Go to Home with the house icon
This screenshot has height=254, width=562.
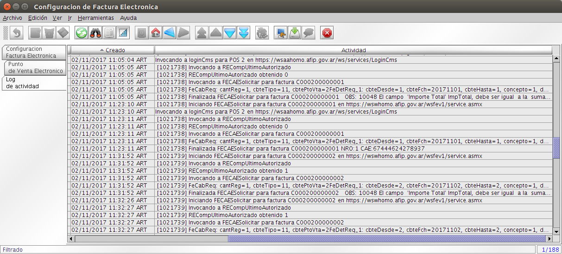tap(156, 33)
